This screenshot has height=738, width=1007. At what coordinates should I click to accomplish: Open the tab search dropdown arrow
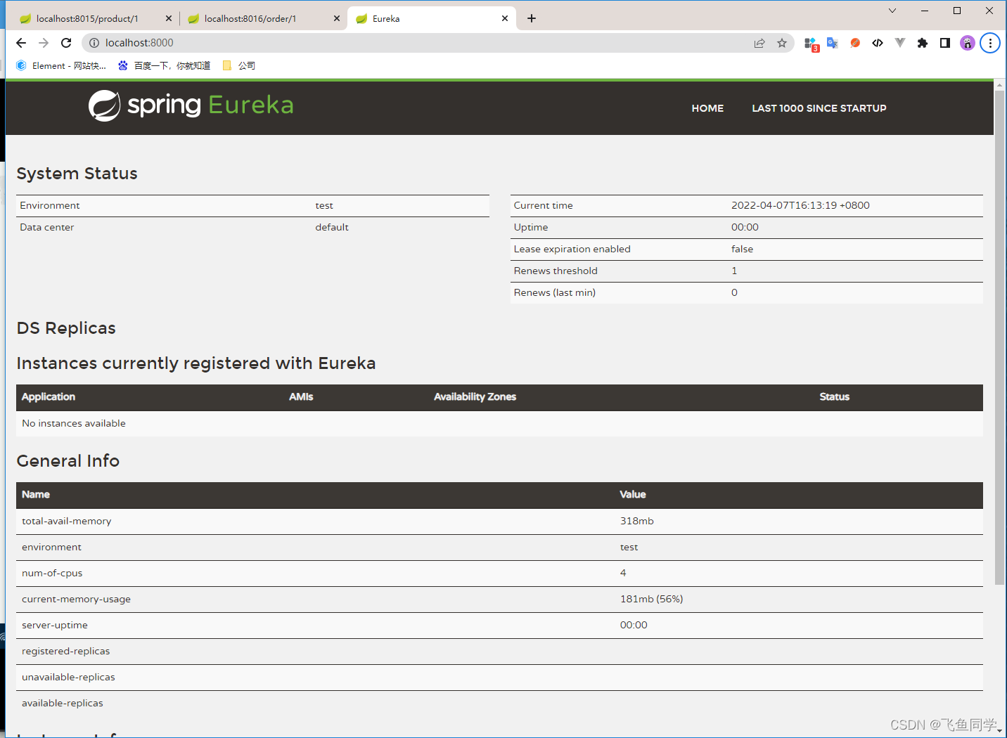click(x=892, y=11)
